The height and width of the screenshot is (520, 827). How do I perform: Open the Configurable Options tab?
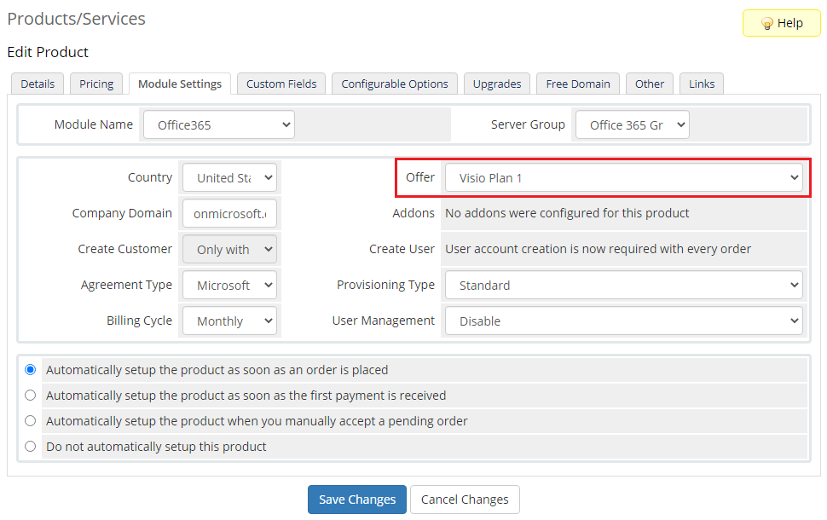[395, 84]
